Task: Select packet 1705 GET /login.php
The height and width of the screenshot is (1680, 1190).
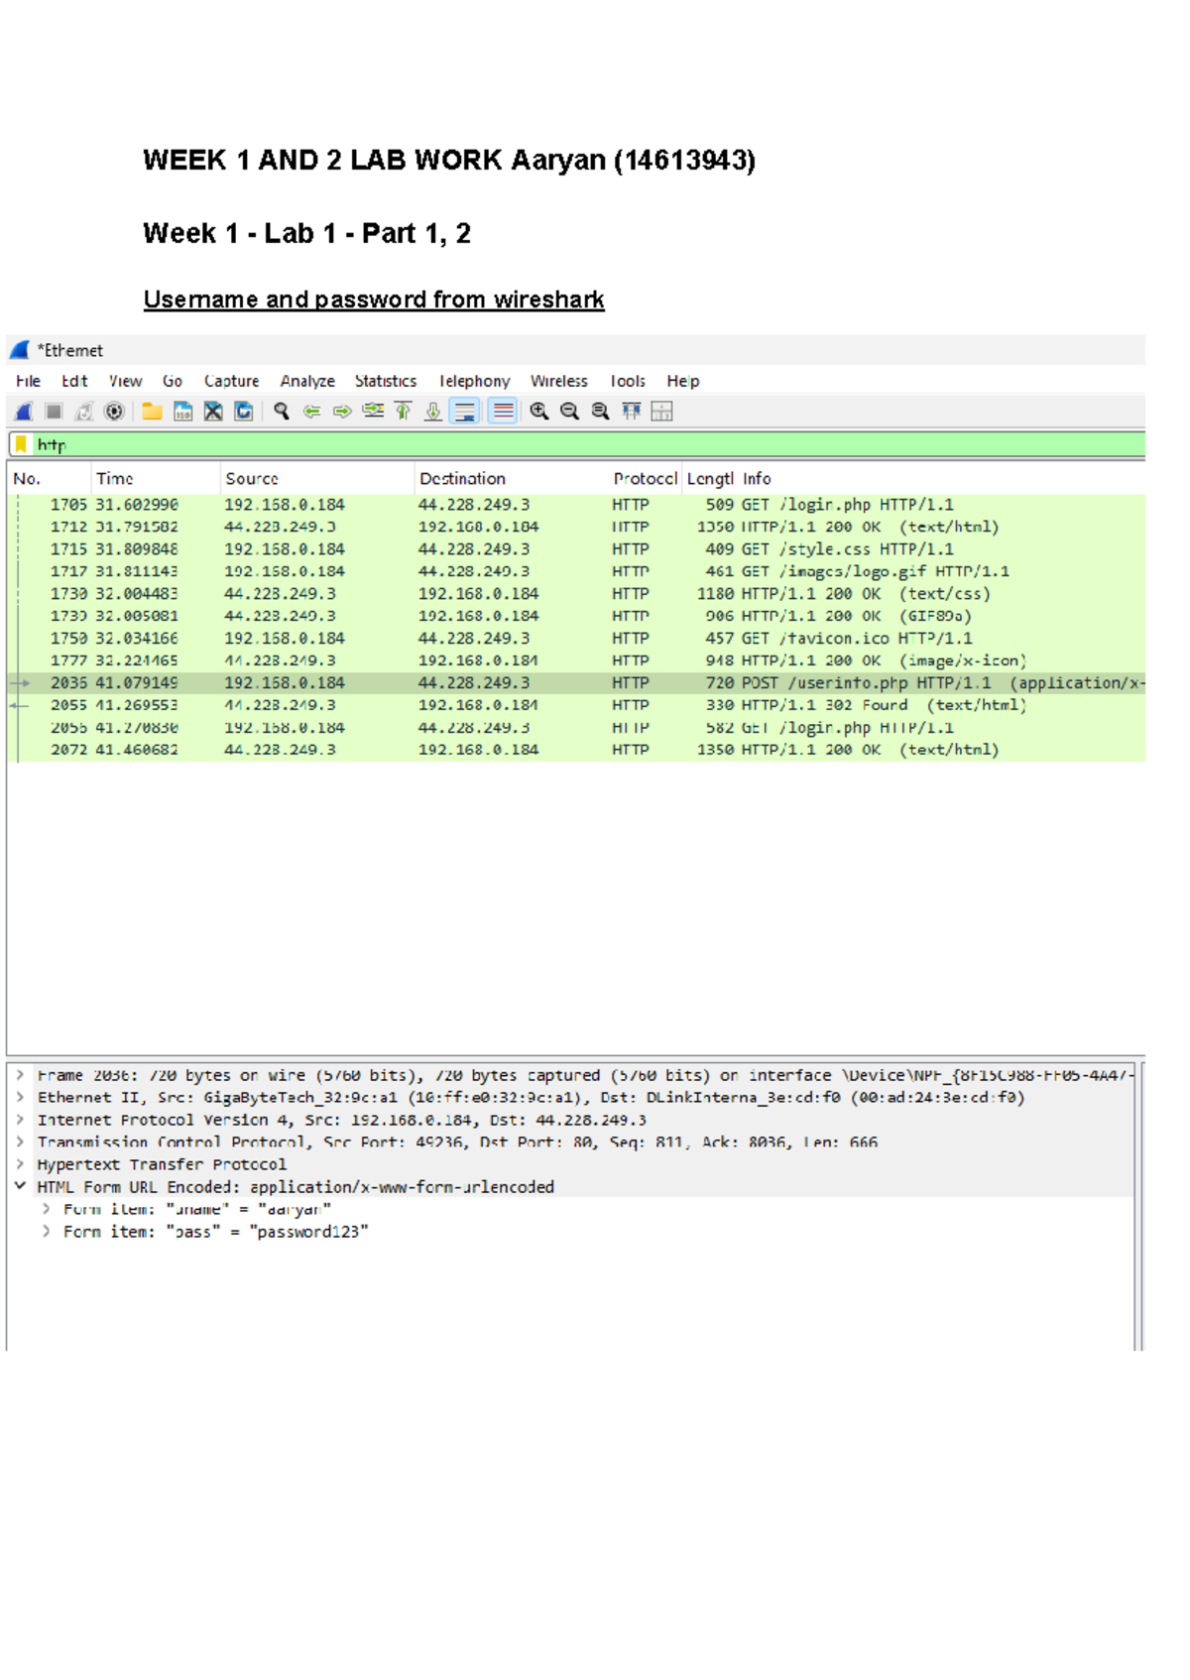Action: 576,505
